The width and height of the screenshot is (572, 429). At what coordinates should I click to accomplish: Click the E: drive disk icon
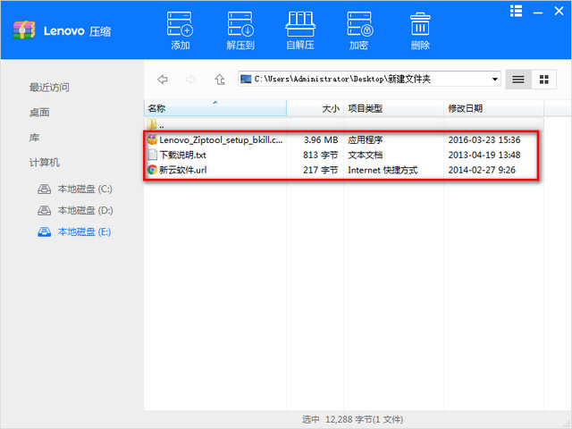pos(45,232)
